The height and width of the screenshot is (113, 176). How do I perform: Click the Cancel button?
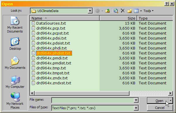point(160,108)
